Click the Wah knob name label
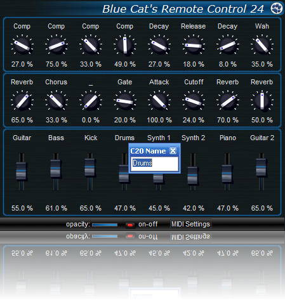This screenshot has height=300, width=285. pyautogui.click(x=262, y=26)
